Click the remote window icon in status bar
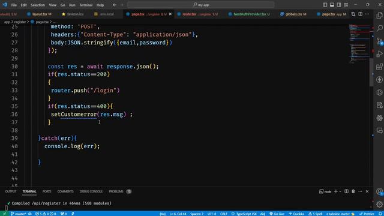This screenshot has width=384, height=216. [x=4, y=214]
